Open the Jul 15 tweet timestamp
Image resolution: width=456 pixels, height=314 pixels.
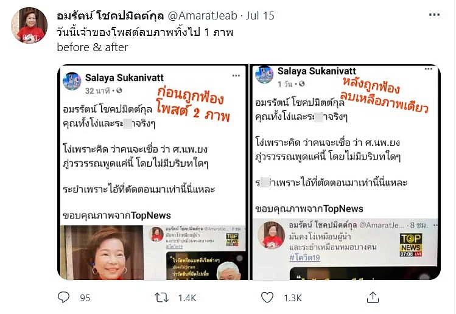point(260,15)
